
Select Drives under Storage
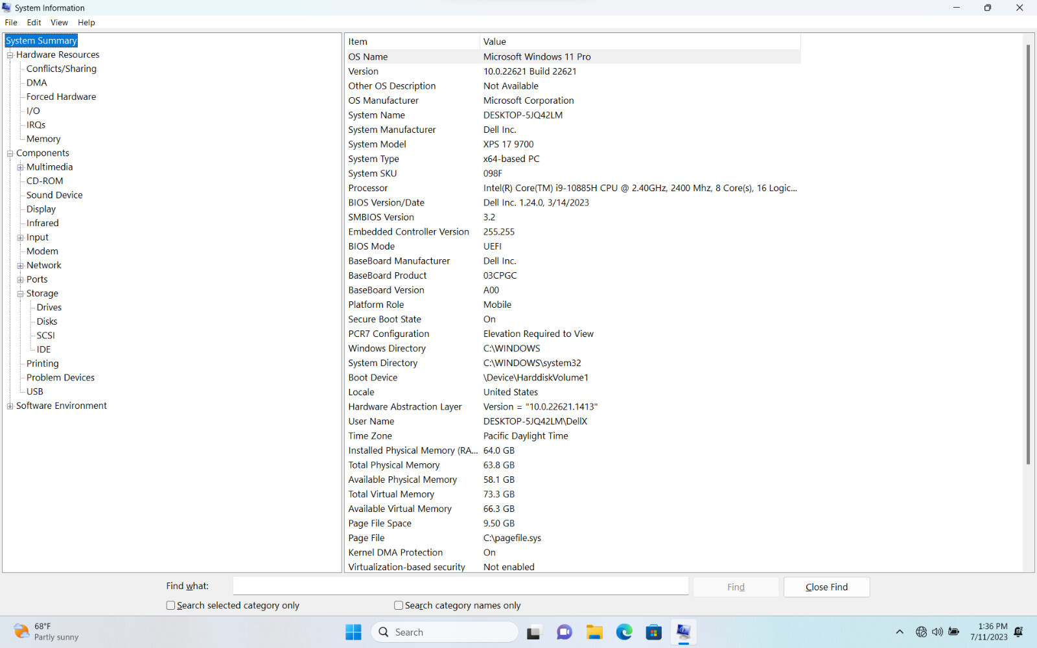[x=49, y=308]
